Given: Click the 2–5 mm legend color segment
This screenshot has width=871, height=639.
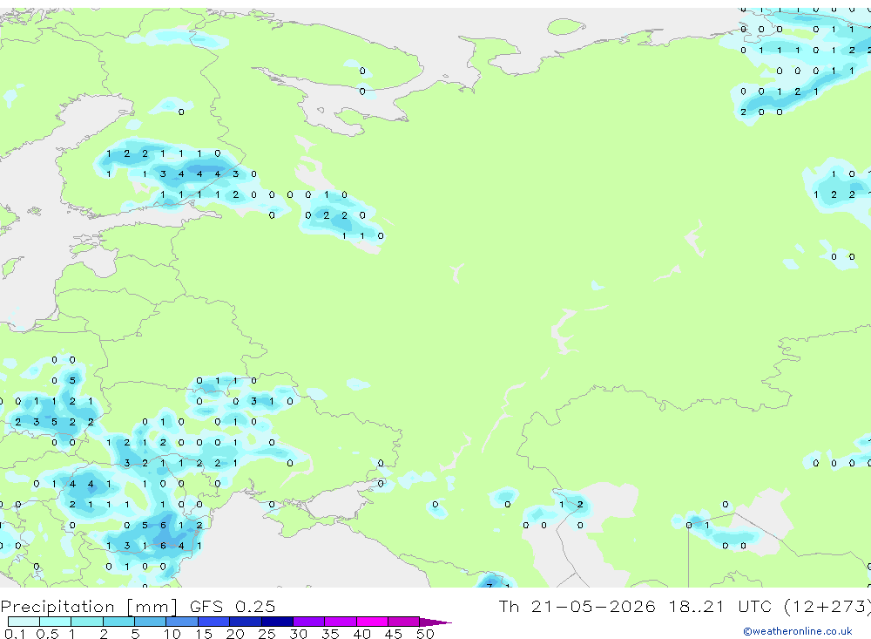Looking at the screenshot, I should [118, 622].
